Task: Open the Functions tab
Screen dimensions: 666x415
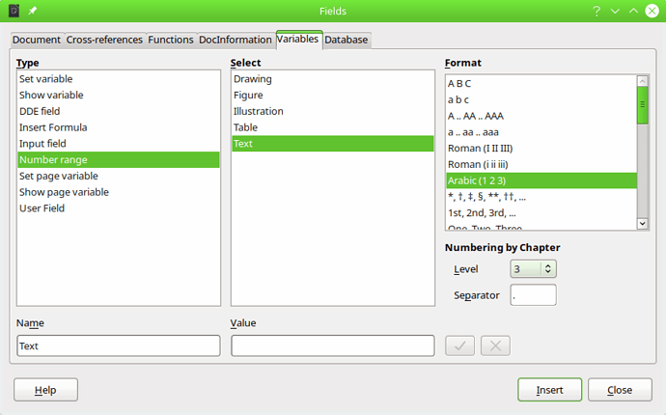Action: click(171, 40)
